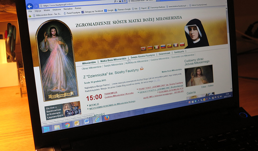The image size is (258, 151).
Task: Open the Święto Miłosierdzia submenu link
Action: click(x=113, y=65)
